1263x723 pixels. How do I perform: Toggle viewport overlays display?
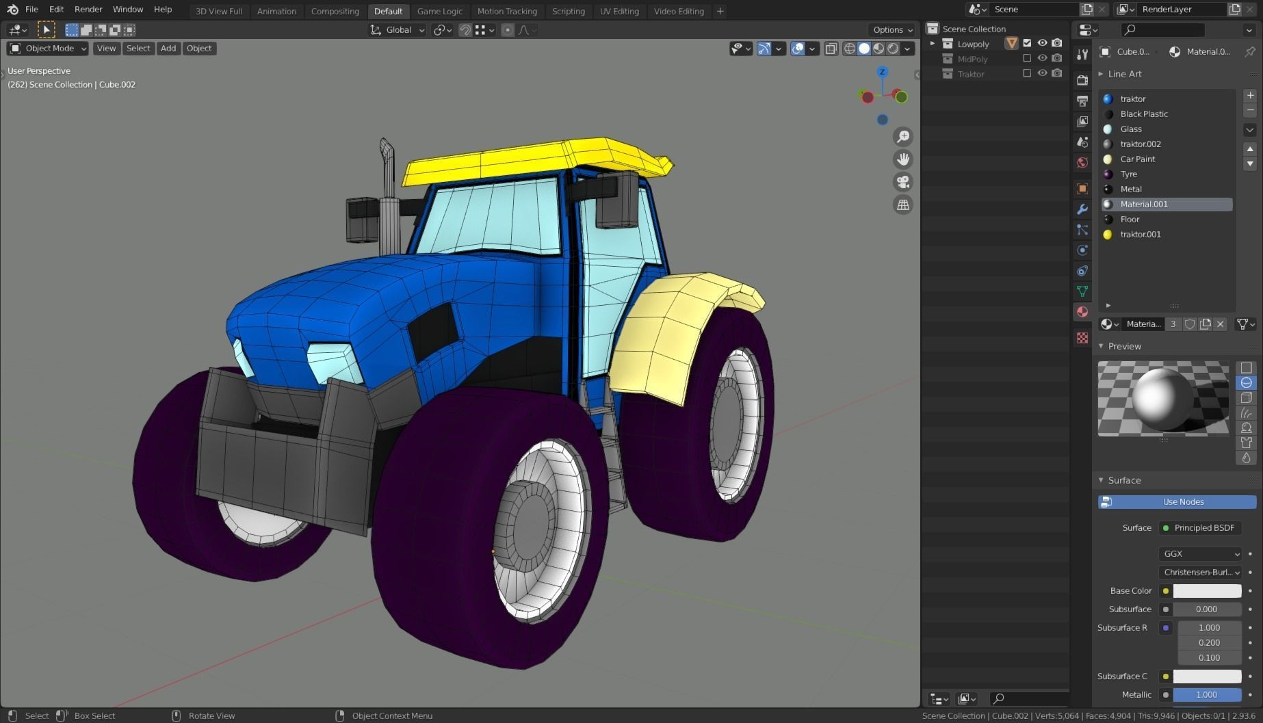point(798,49)
